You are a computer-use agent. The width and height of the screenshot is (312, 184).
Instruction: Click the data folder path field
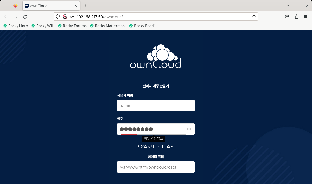click(156, 167)
